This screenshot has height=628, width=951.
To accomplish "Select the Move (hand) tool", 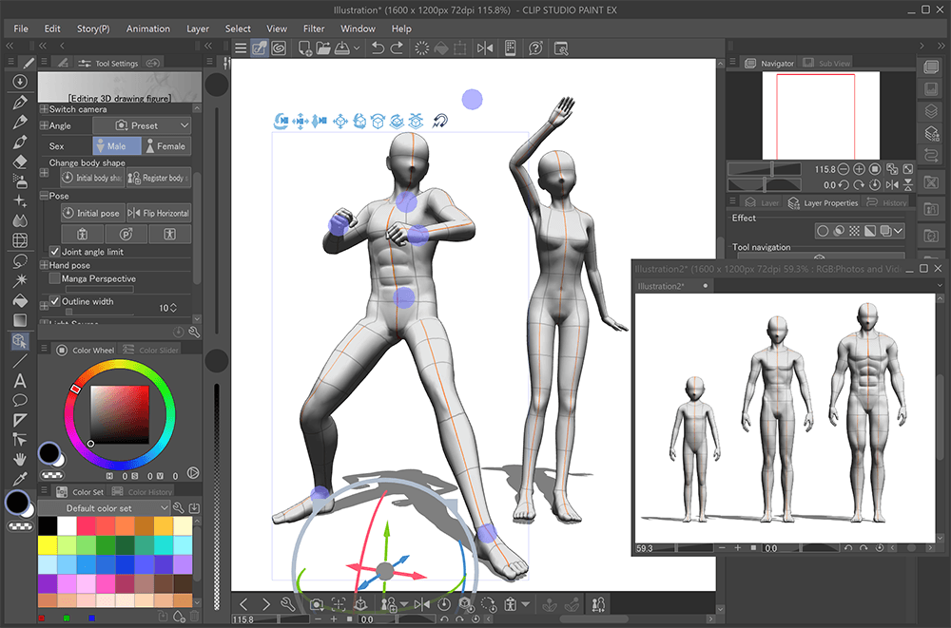I will 19,460.
